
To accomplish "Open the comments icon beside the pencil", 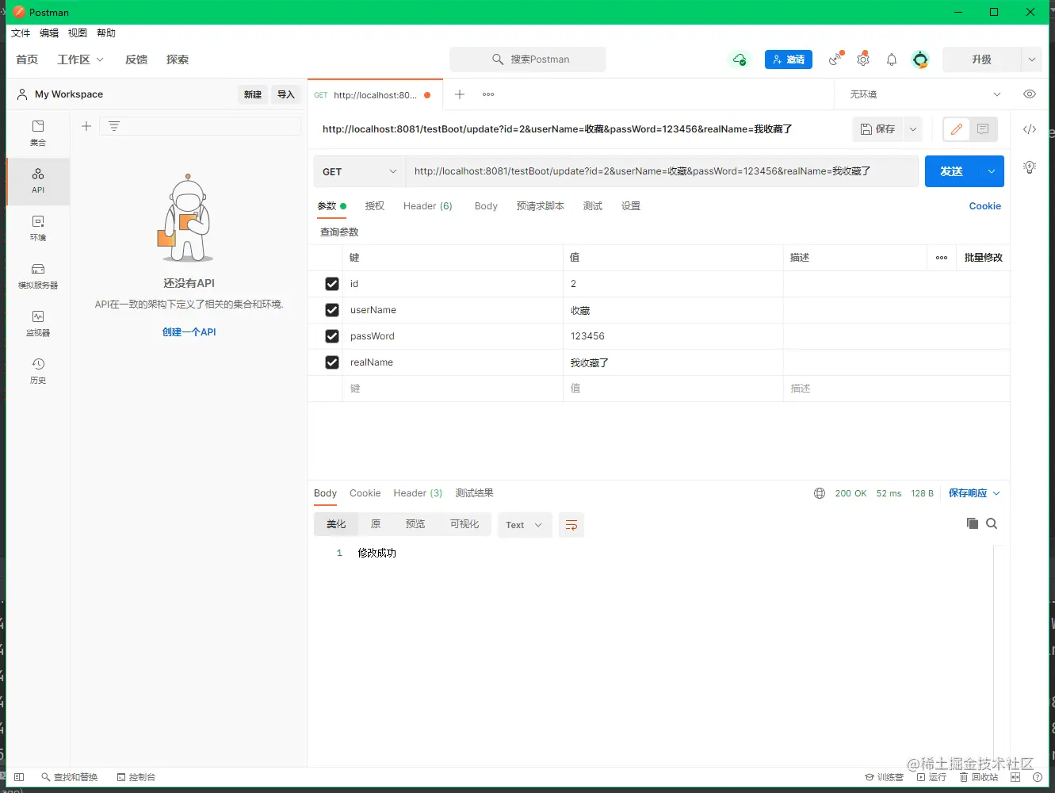I will coord(983,129).
